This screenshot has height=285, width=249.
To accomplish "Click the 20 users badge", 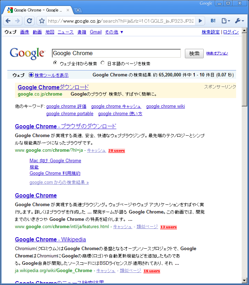I will pos(117,150).
